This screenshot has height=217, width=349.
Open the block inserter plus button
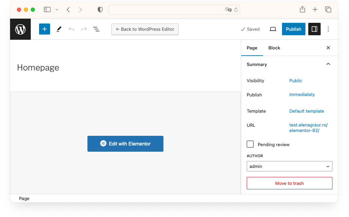point(45,29)
